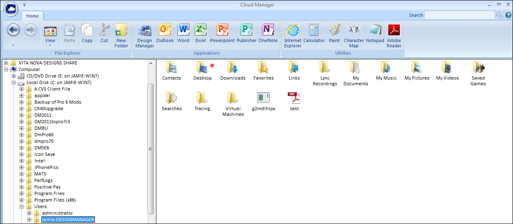Select Backup of Pro 6 Mods folder
Screen dimensions: 513x224
58,102
